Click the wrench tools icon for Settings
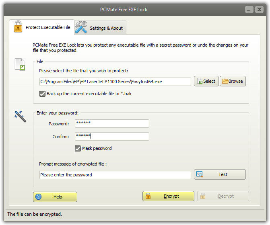 81,27
